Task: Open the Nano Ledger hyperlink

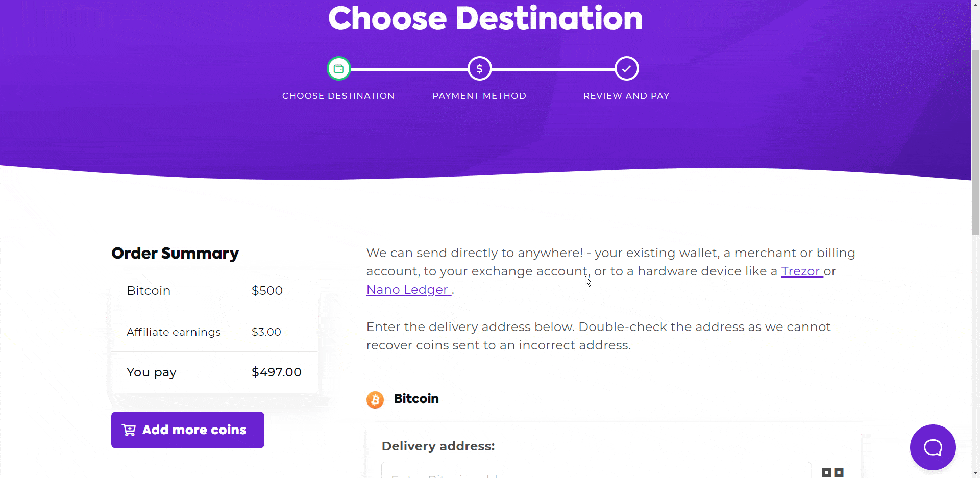Action: 407,289
